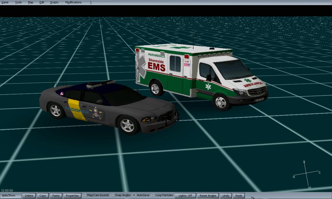Disable the AutoSave checkbox

pos(134,195)
